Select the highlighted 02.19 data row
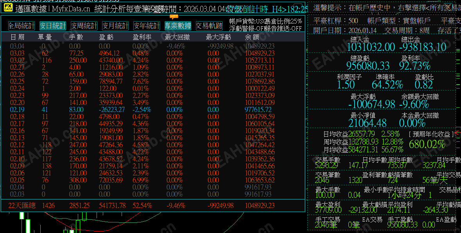This screenshot has height=233, width=461. [152, 110]
